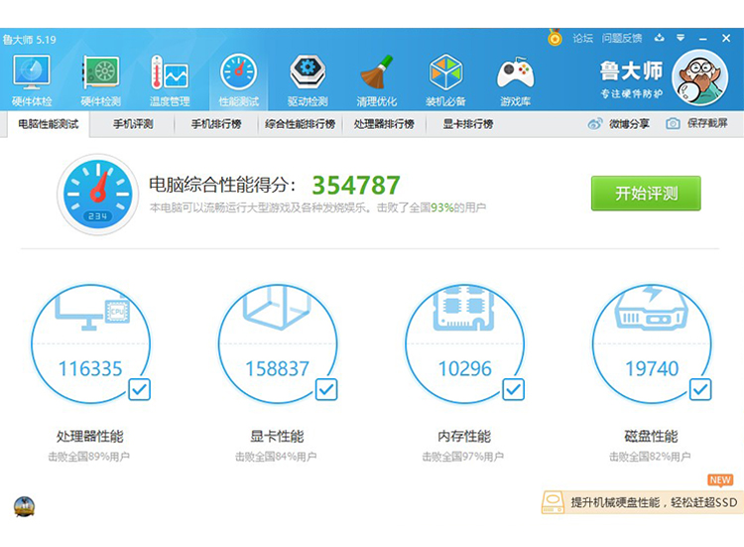
Task: Open the 论坛 forum link
Action: 582,38
